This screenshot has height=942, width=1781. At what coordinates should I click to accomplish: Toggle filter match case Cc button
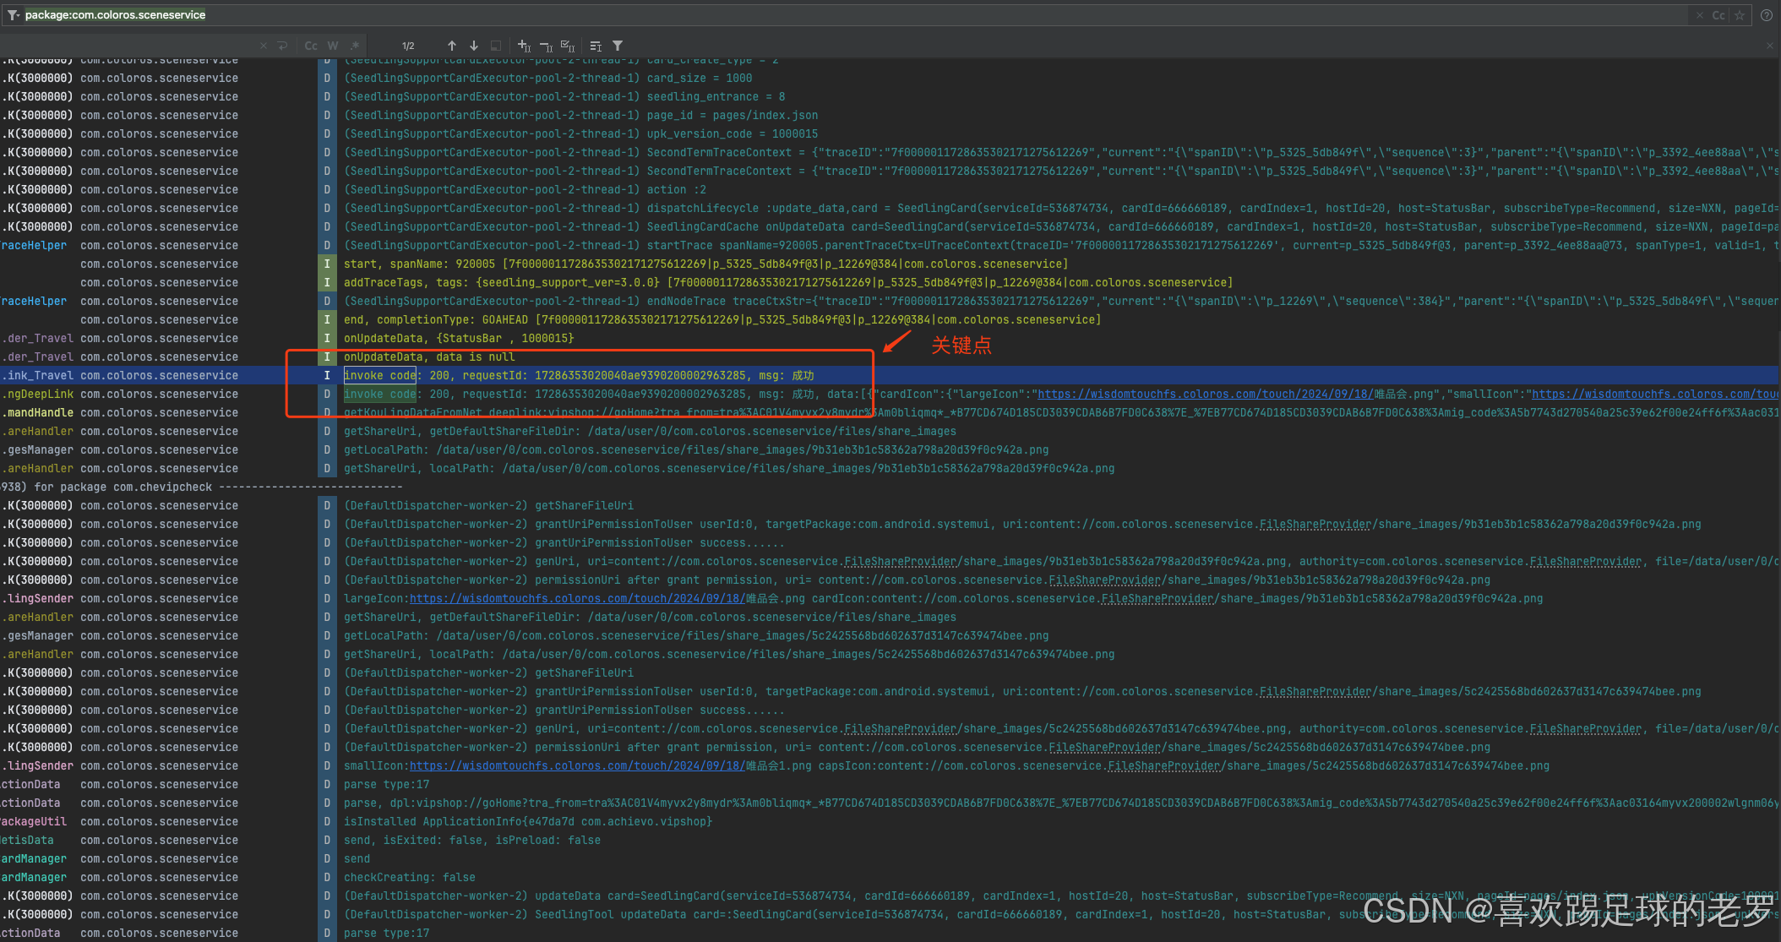pyautogui.click(x=1718, y=15)
